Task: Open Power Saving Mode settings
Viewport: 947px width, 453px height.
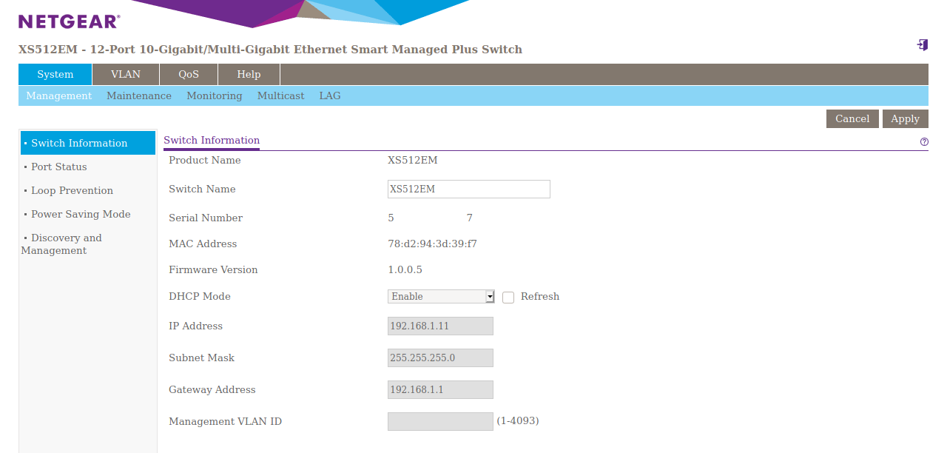Action: [x=81, y=215]
